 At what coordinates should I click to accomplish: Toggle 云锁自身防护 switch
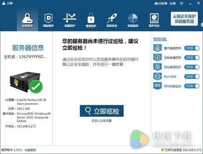coord(192,58)
